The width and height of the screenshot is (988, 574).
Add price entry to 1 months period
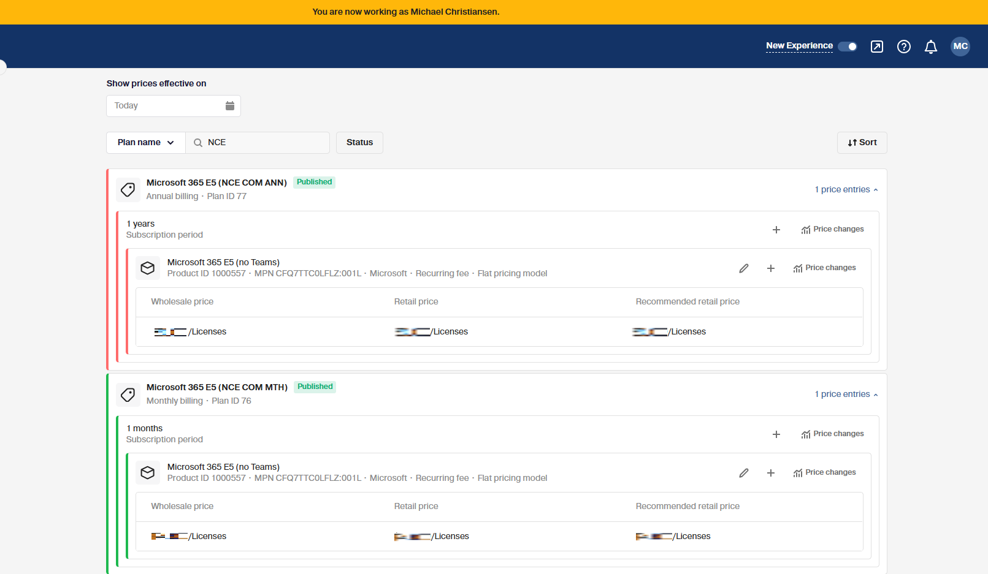point(776,434)
